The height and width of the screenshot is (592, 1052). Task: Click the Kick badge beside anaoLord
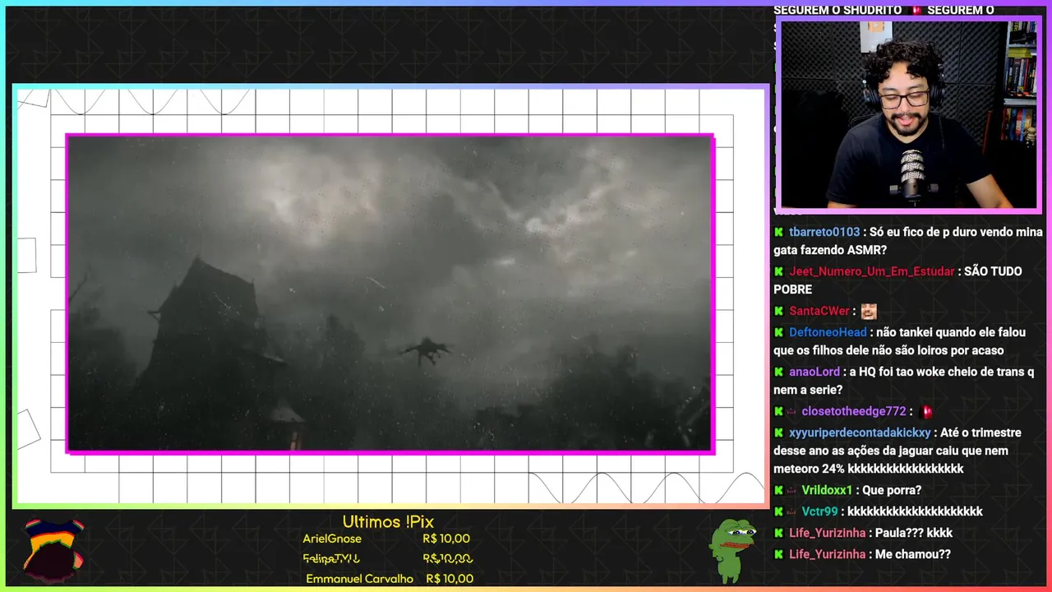778,372
